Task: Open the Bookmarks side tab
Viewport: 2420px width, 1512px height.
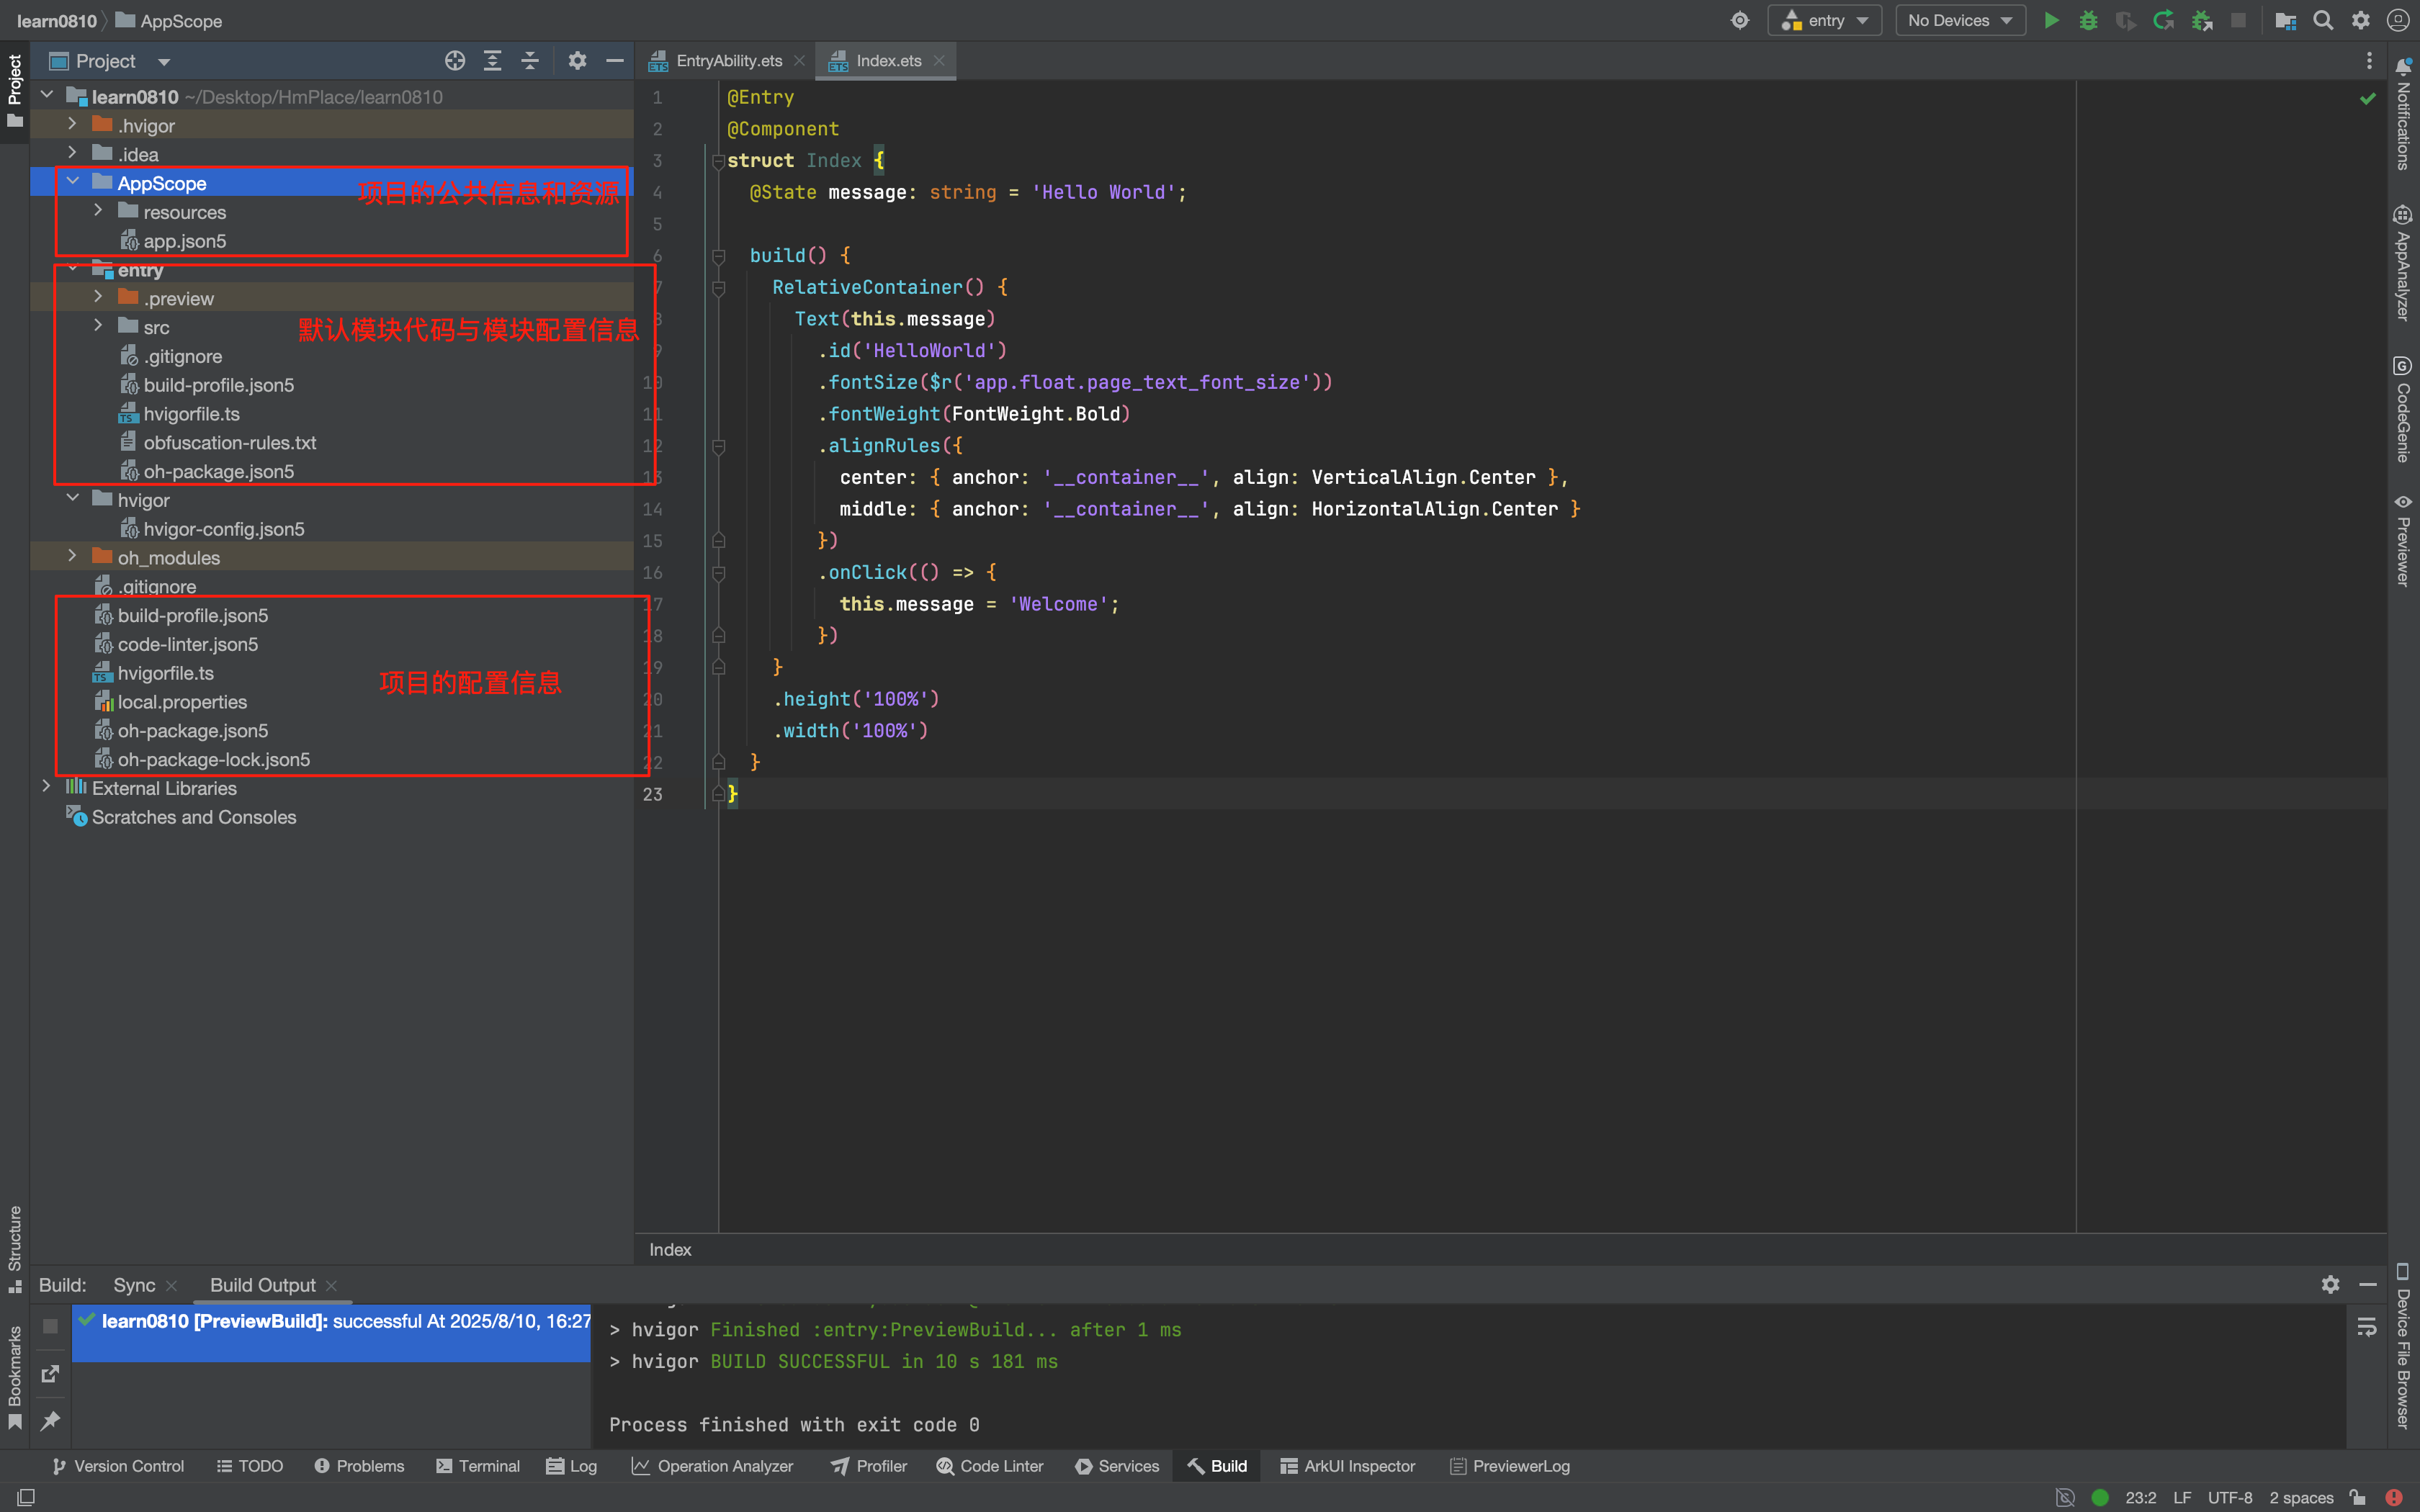Action: [15, 1378]
